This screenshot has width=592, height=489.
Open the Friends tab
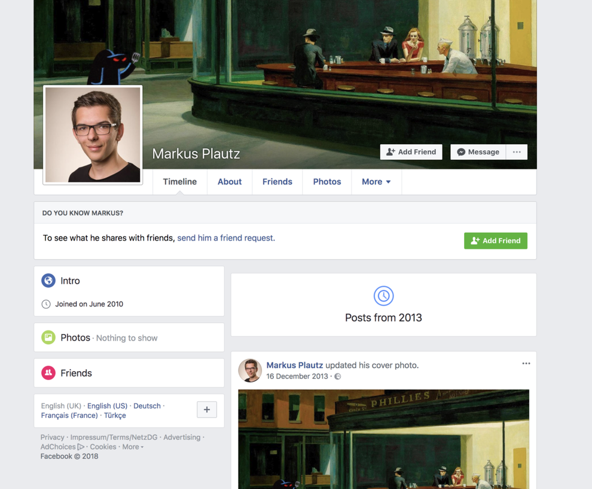(277, 182)
